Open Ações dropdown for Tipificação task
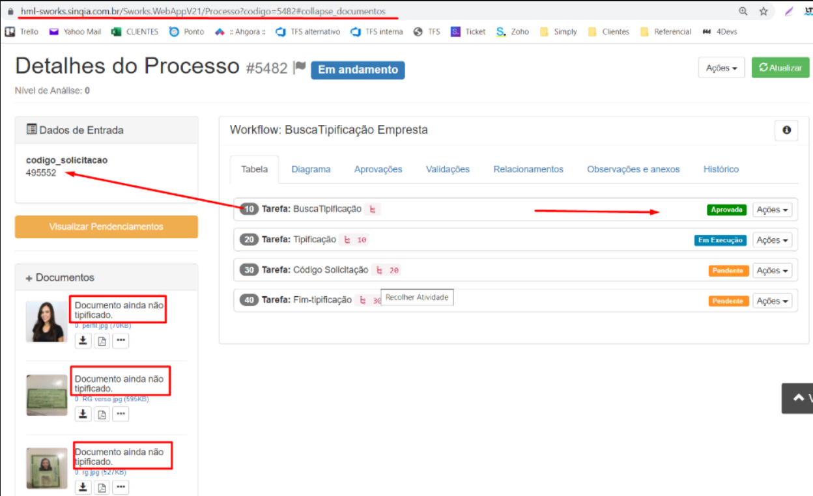Image resolution: width=813 pixels, height=496 pixels. (772, 240)
